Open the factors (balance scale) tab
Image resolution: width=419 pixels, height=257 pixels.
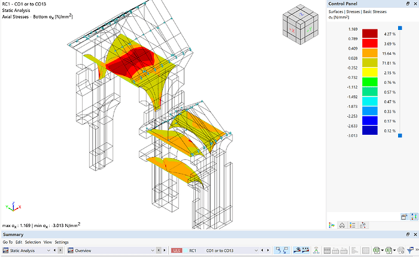pos(342,225)
